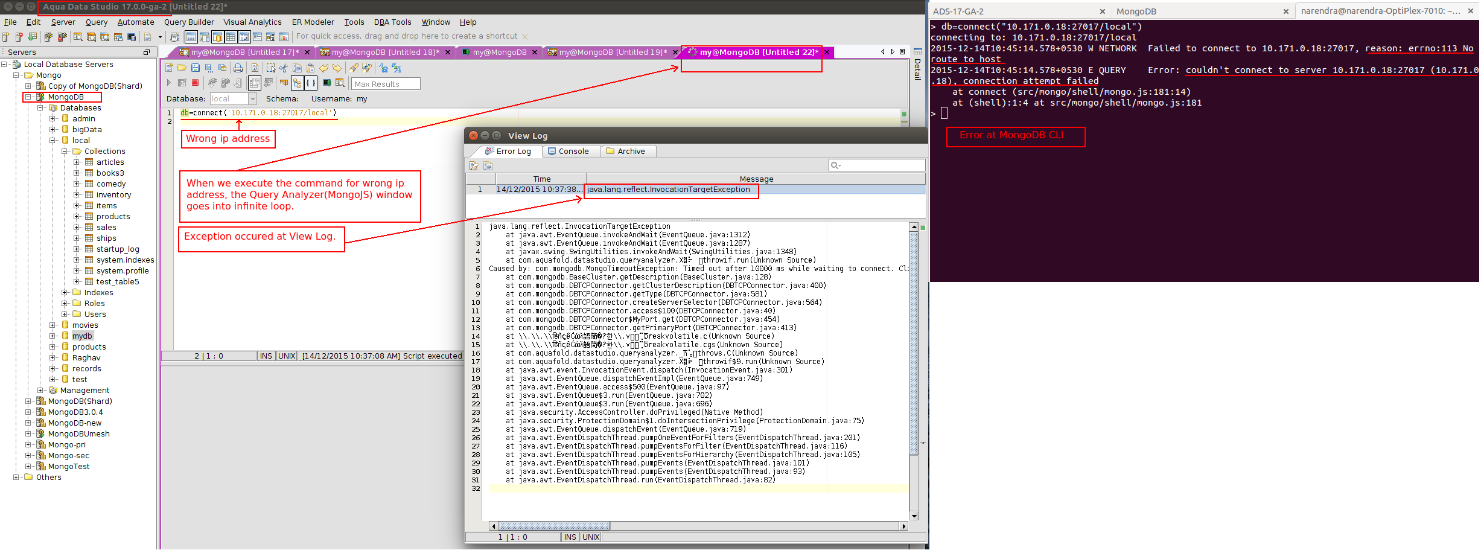This screenshot has width=1481, height=553.
Task: Click the Open file folder icon
Action: [182, 68]
